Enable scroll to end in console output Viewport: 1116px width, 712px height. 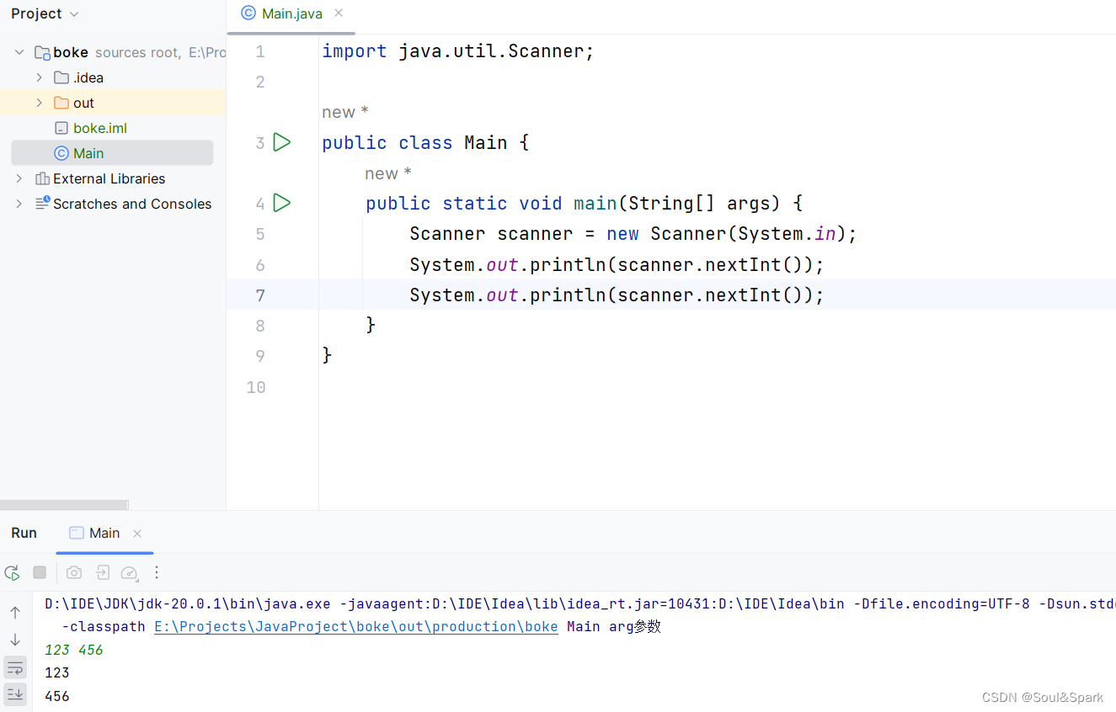click(x=15, y=693)
